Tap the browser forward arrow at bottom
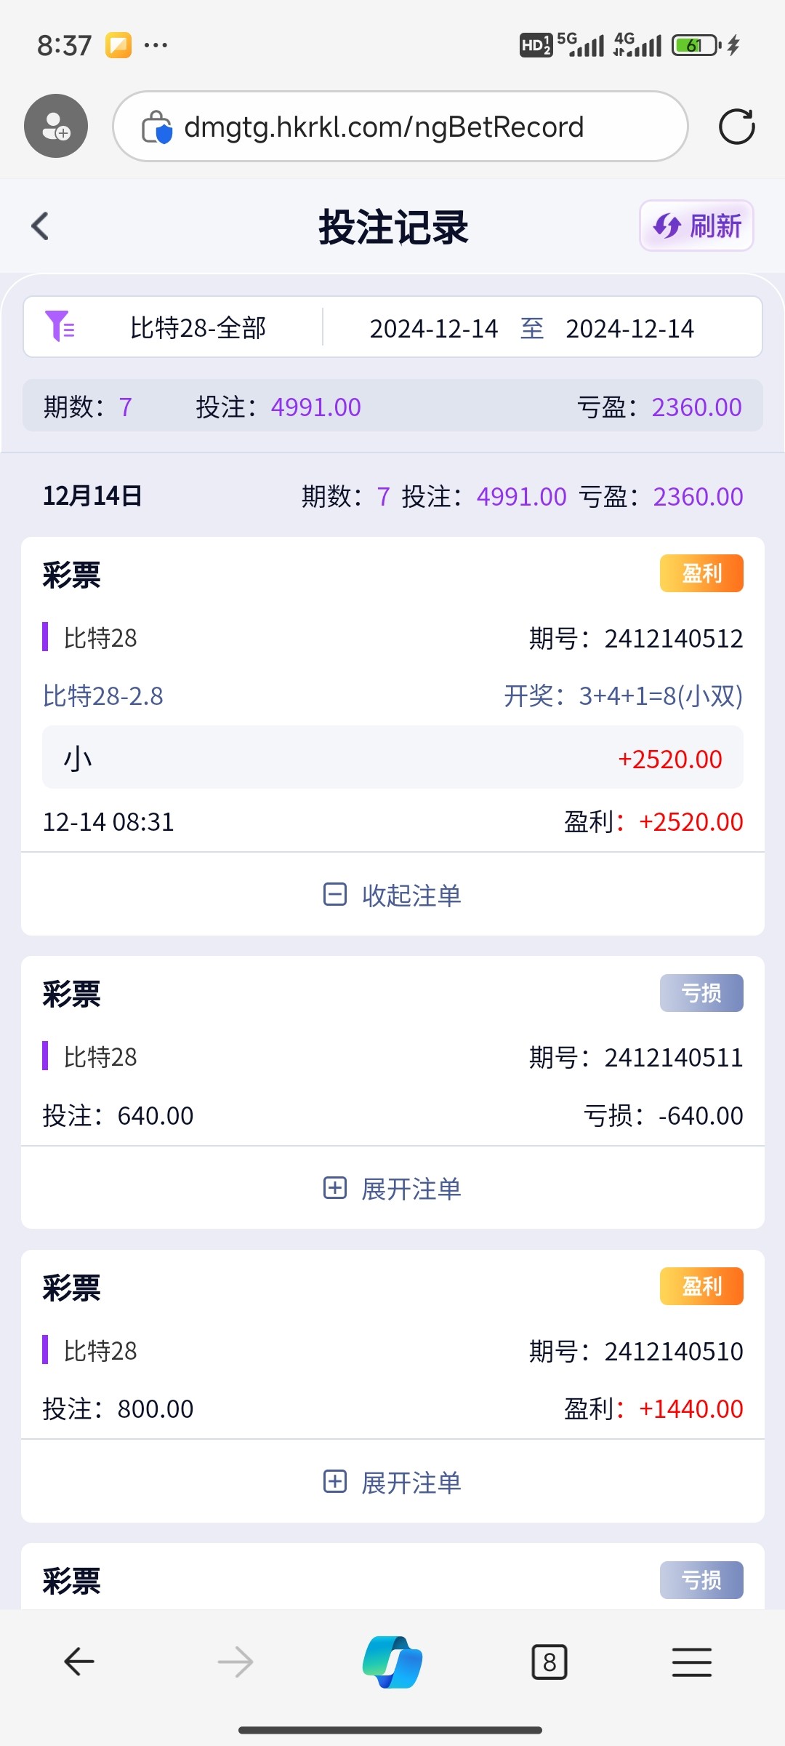785x1746 pixels. tap(235, 1662)
